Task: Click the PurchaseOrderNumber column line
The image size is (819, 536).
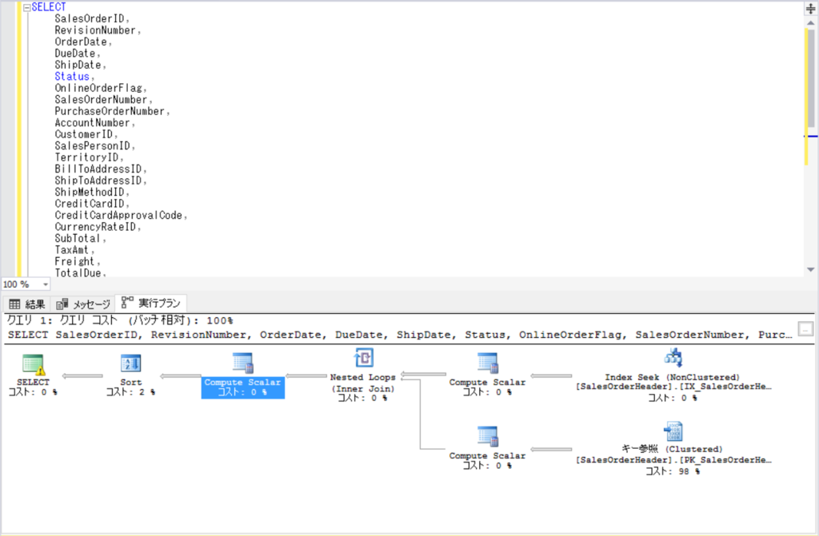Action: coord(112,111)
